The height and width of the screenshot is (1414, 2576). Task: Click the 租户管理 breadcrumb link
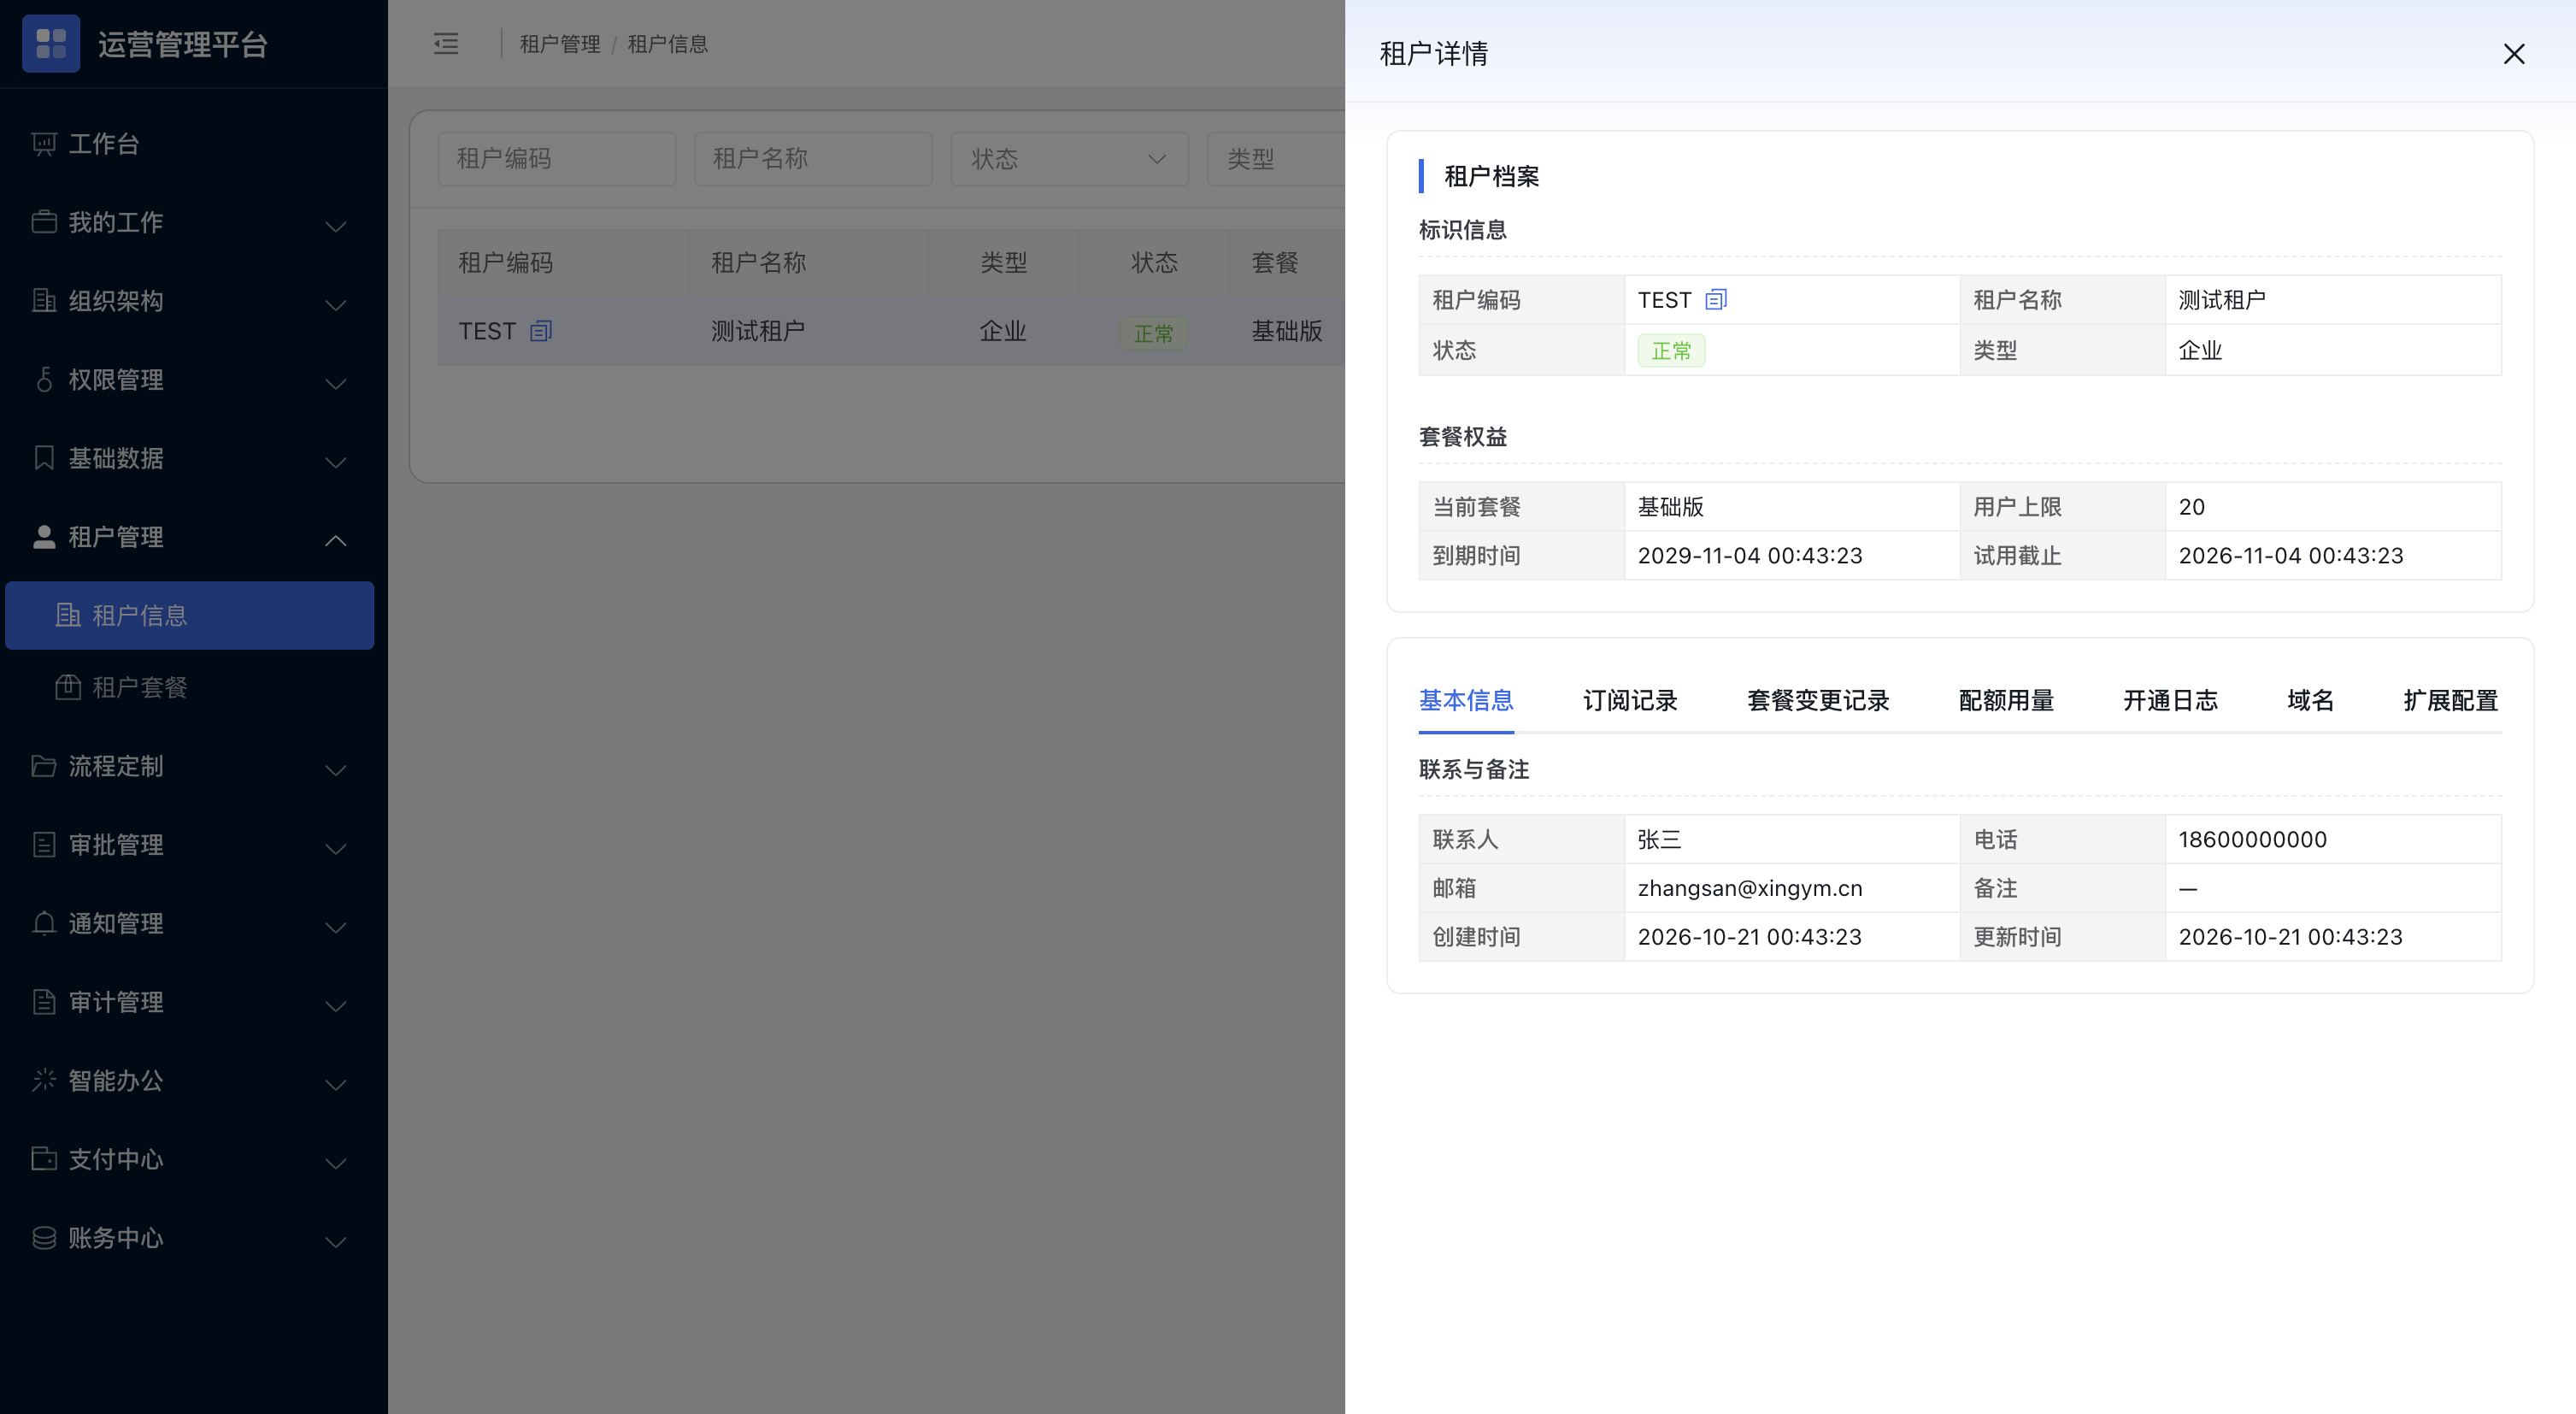point(560,44)
